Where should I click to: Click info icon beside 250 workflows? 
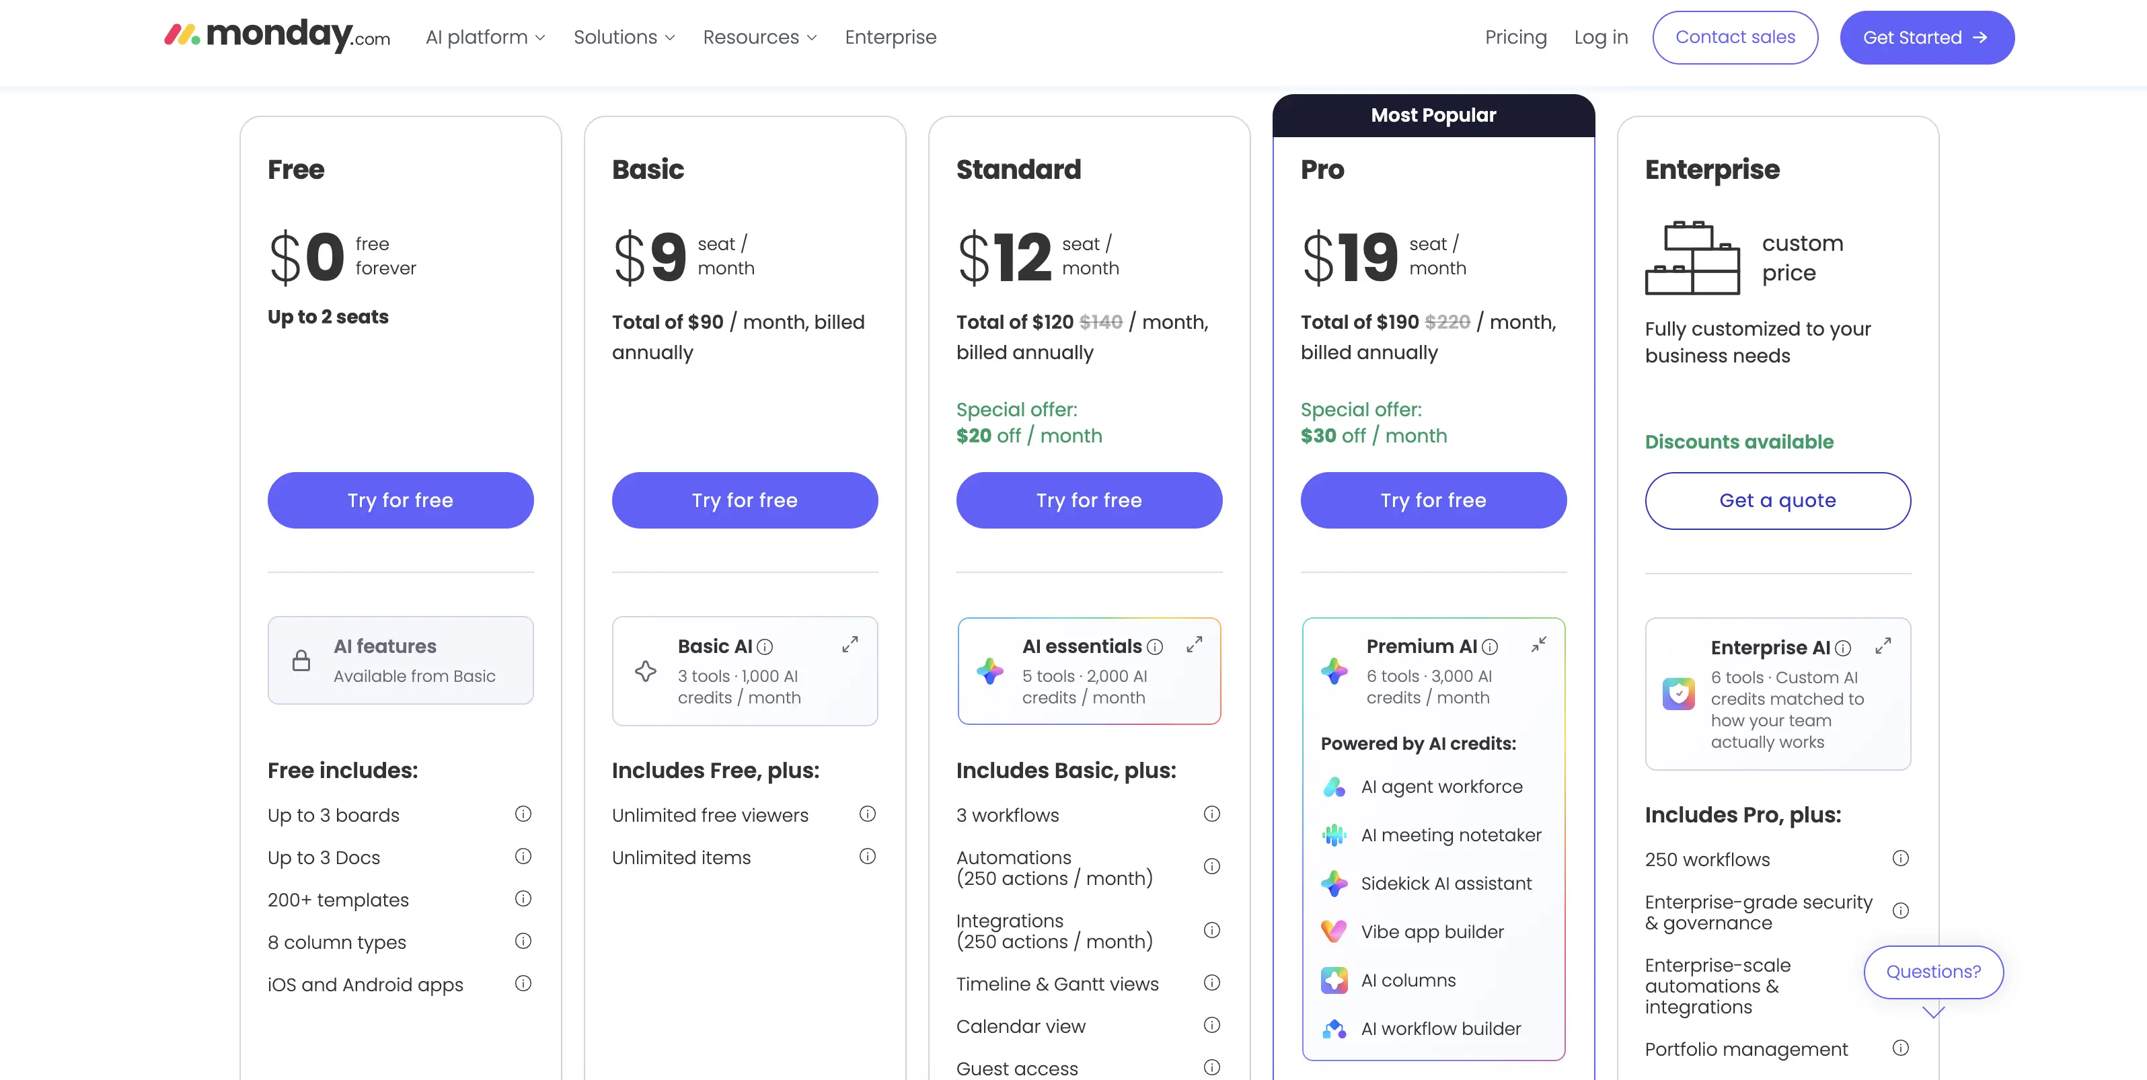tap(1900, 858)
